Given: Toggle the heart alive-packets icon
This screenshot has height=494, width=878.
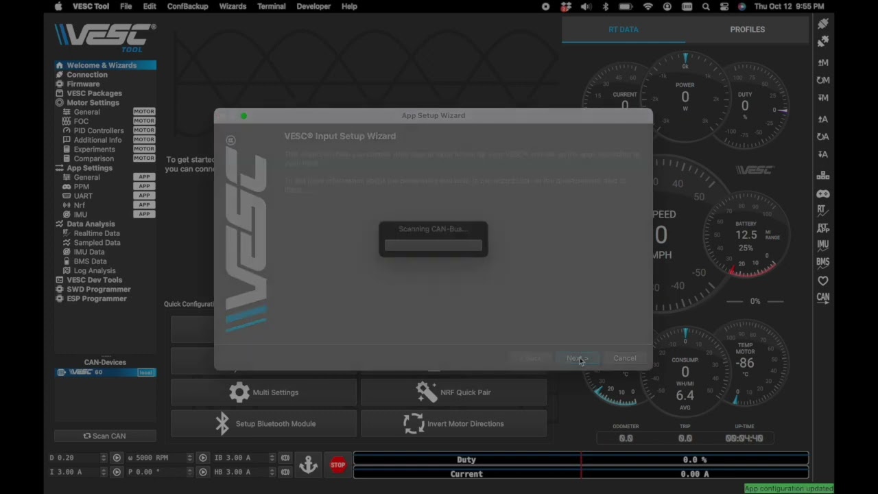Looking at the screenshot, I should coord(823,281).
